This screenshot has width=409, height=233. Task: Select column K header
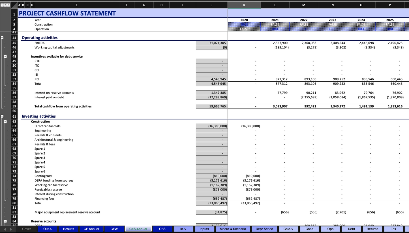point(244,5)
